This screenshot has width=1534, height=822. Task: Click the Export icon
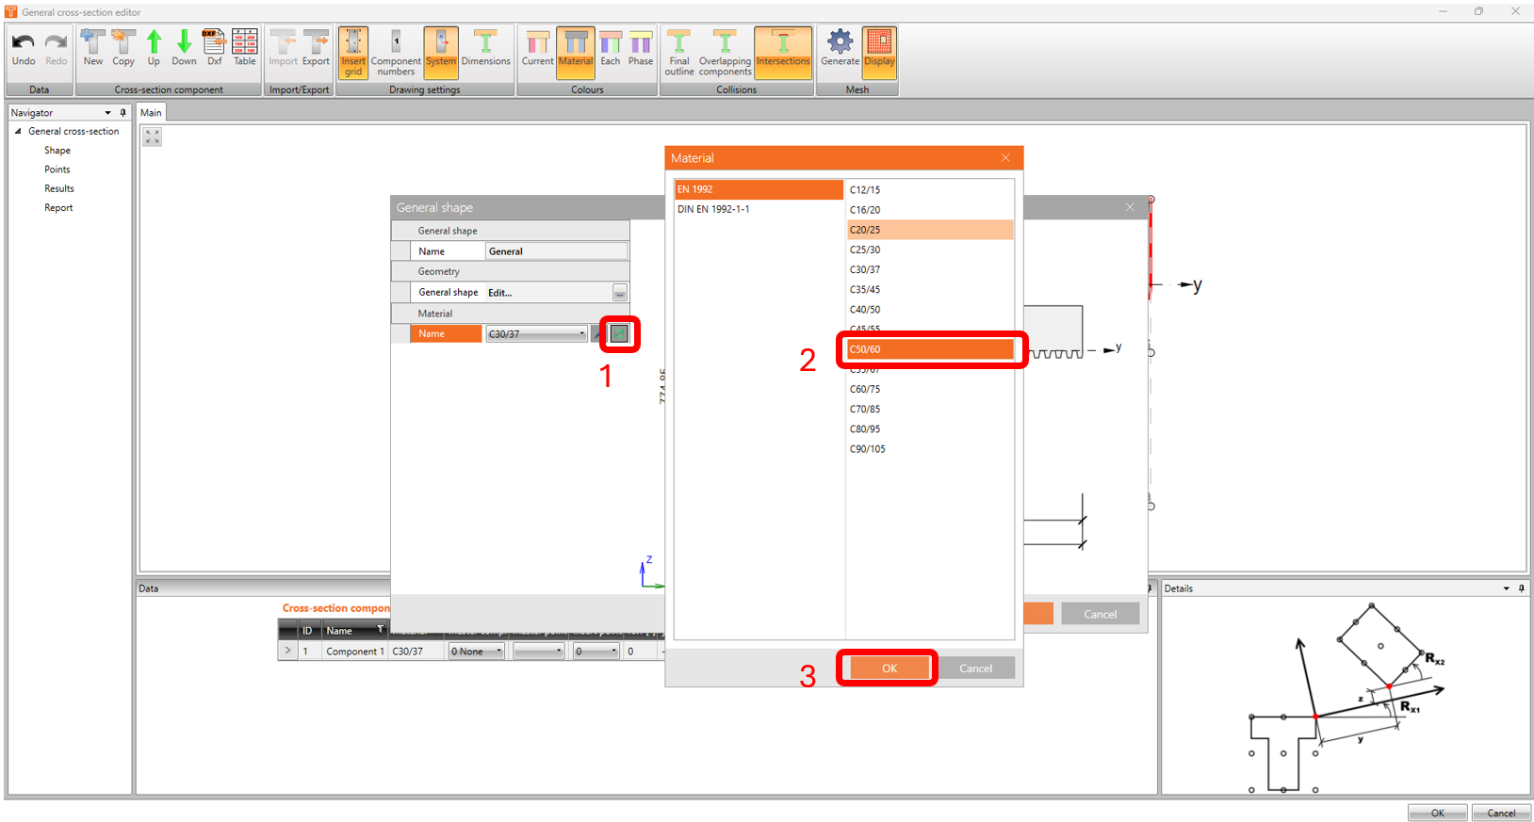(x=316, y=49)
